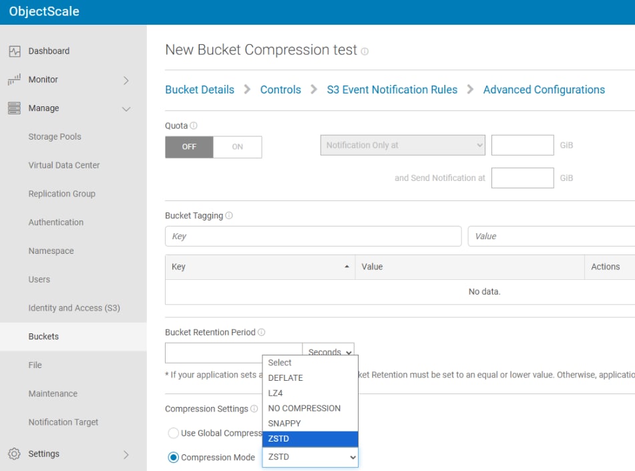This screenshot has height=471, width=635.
Task: Choose highlighted ZSTD option in list
Action: [310, 438]
